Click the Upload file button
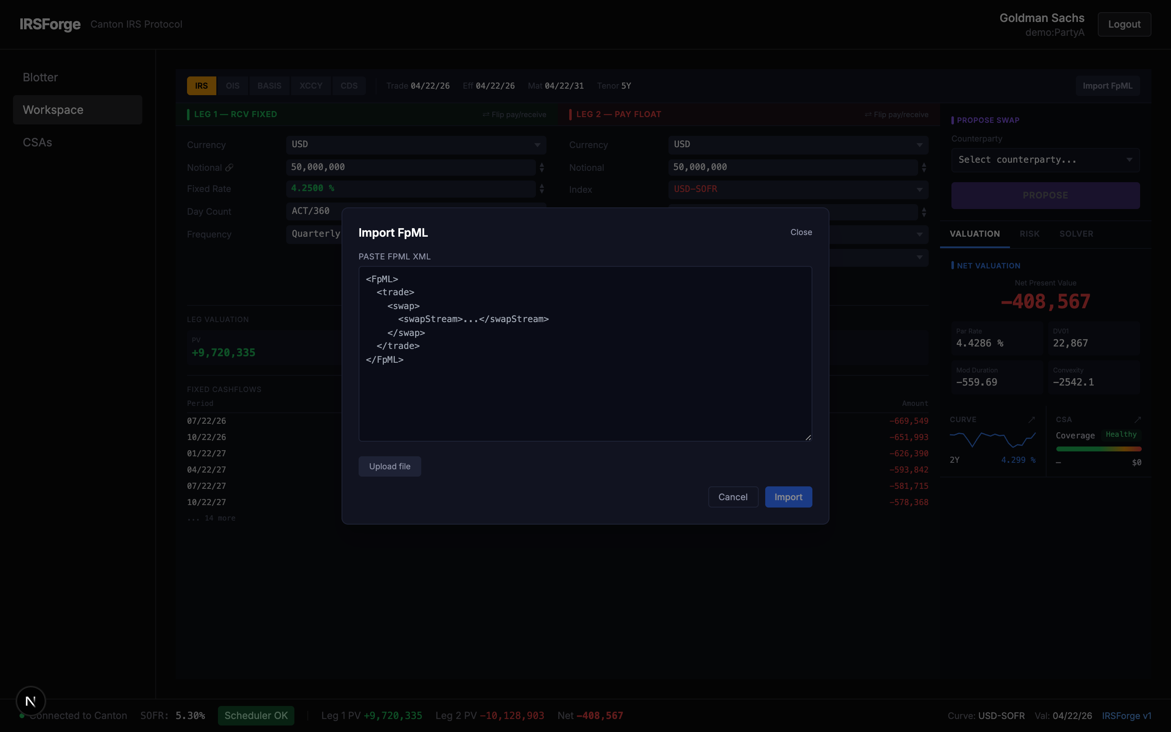Viewport: 1171px width, 732px height. pos(390,466)
